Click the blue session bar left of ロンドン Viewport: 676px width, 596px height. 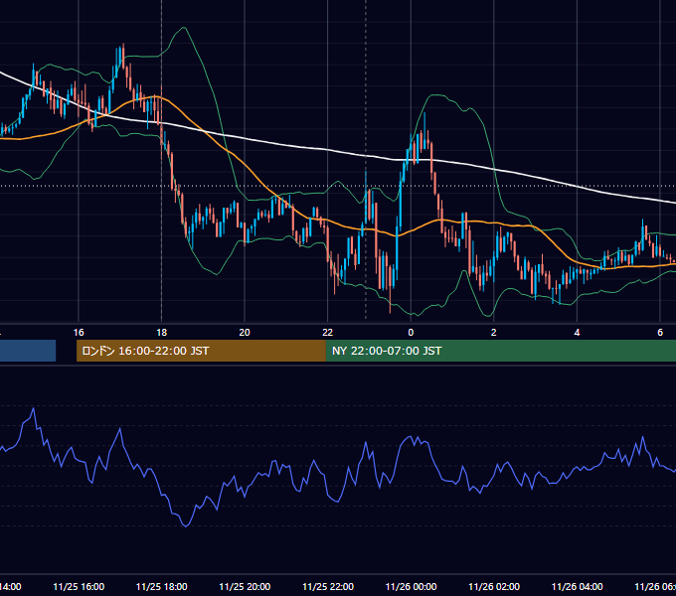coord(28,351)
